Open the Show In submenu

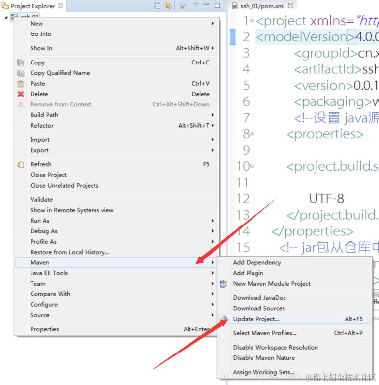[117, 48]
